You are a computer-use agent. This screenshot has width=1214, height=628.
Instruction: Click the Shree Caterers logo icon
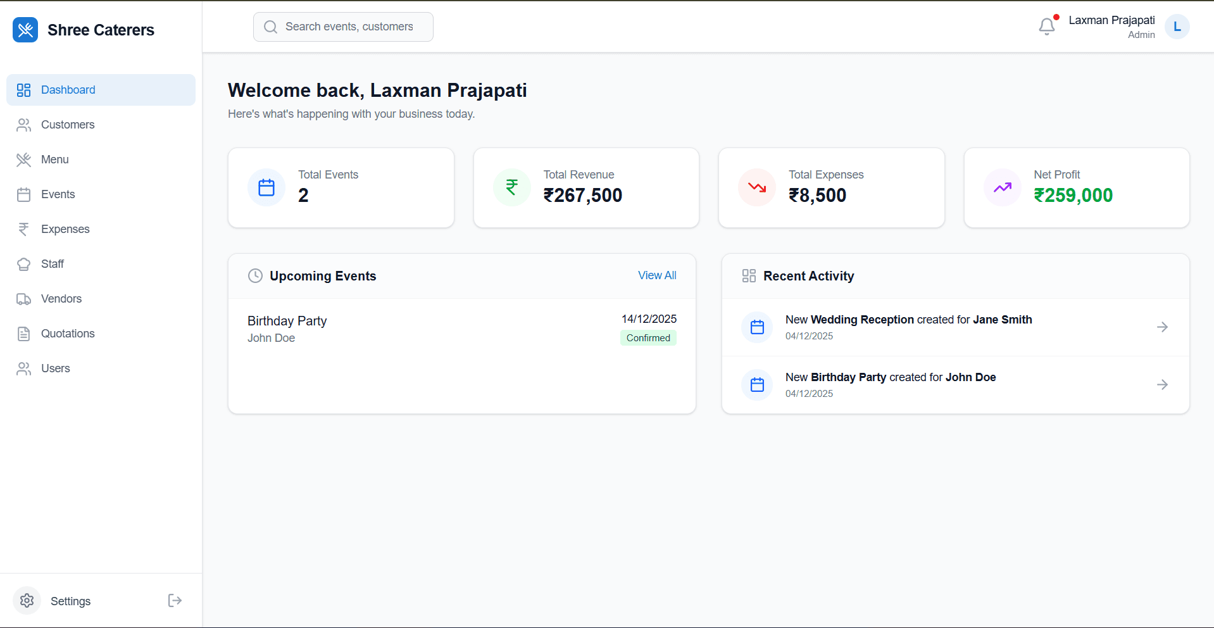[x=25, y=29]
